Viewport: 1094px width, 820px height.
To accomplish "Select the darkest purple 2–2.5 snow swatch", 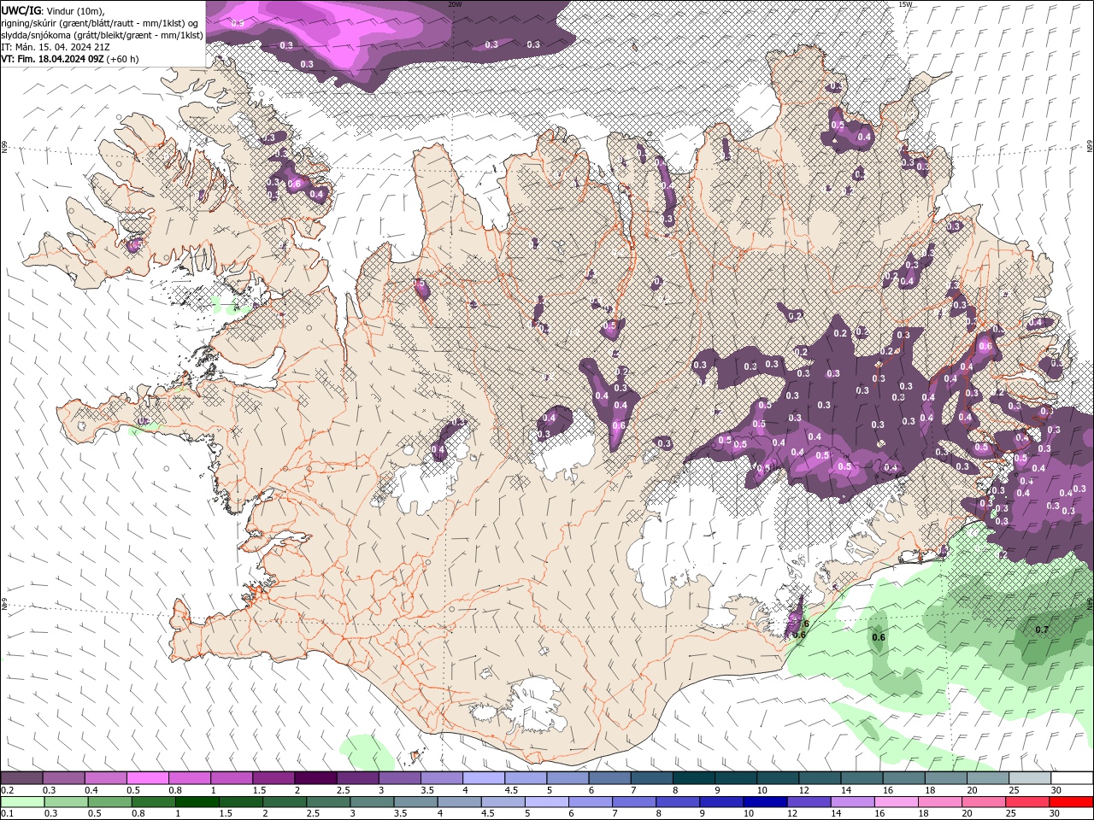I will [315, 778].
